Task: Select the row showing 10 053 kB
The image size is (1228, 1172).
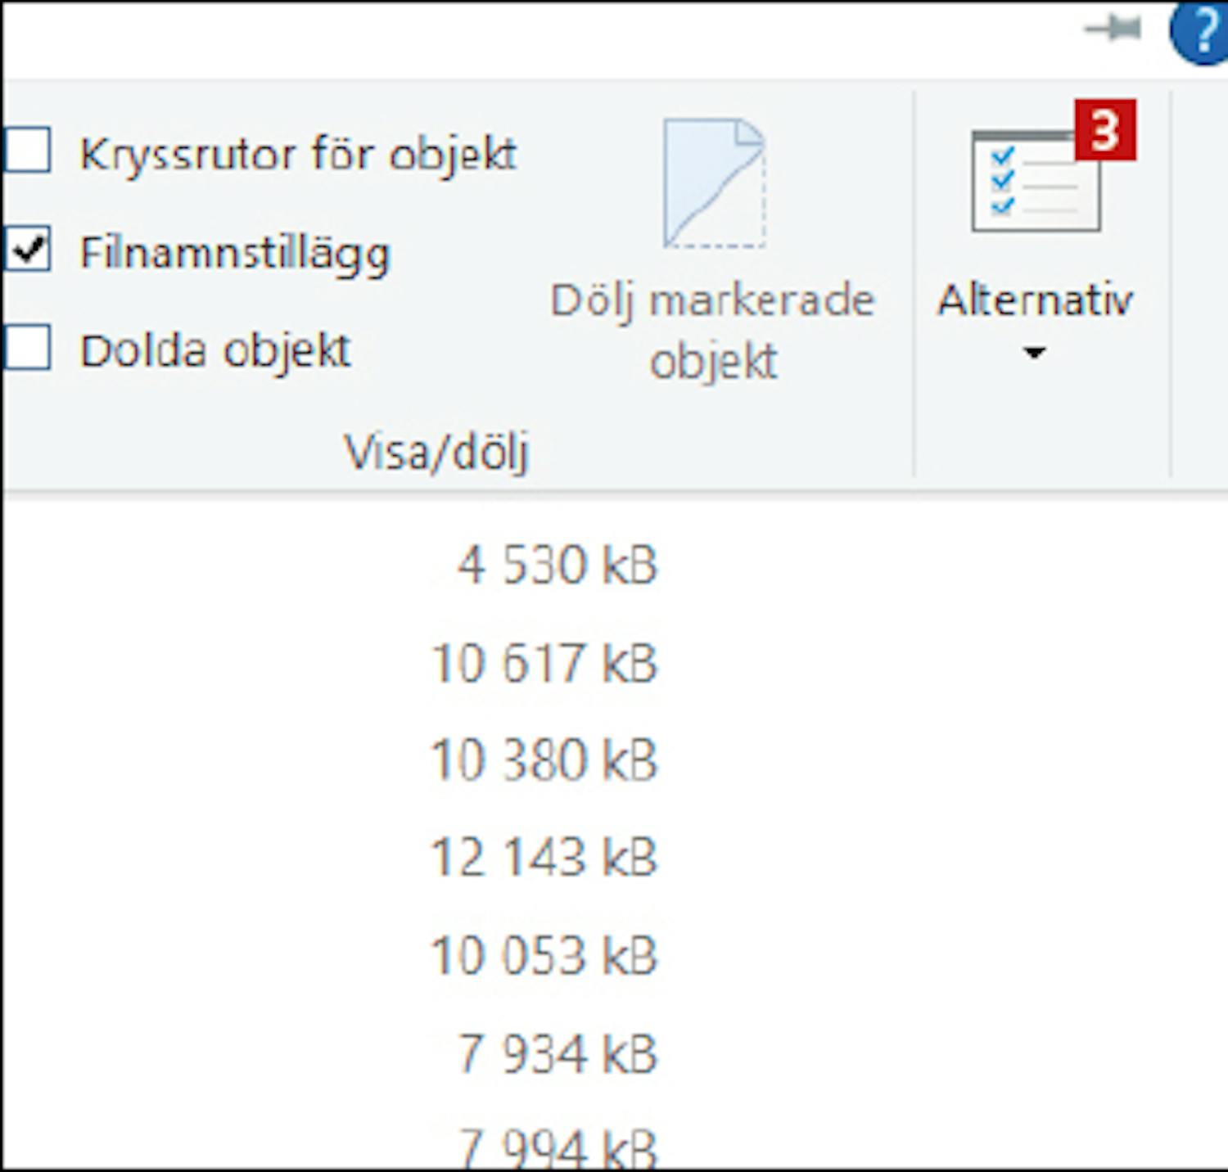Action: pos(544,955)
